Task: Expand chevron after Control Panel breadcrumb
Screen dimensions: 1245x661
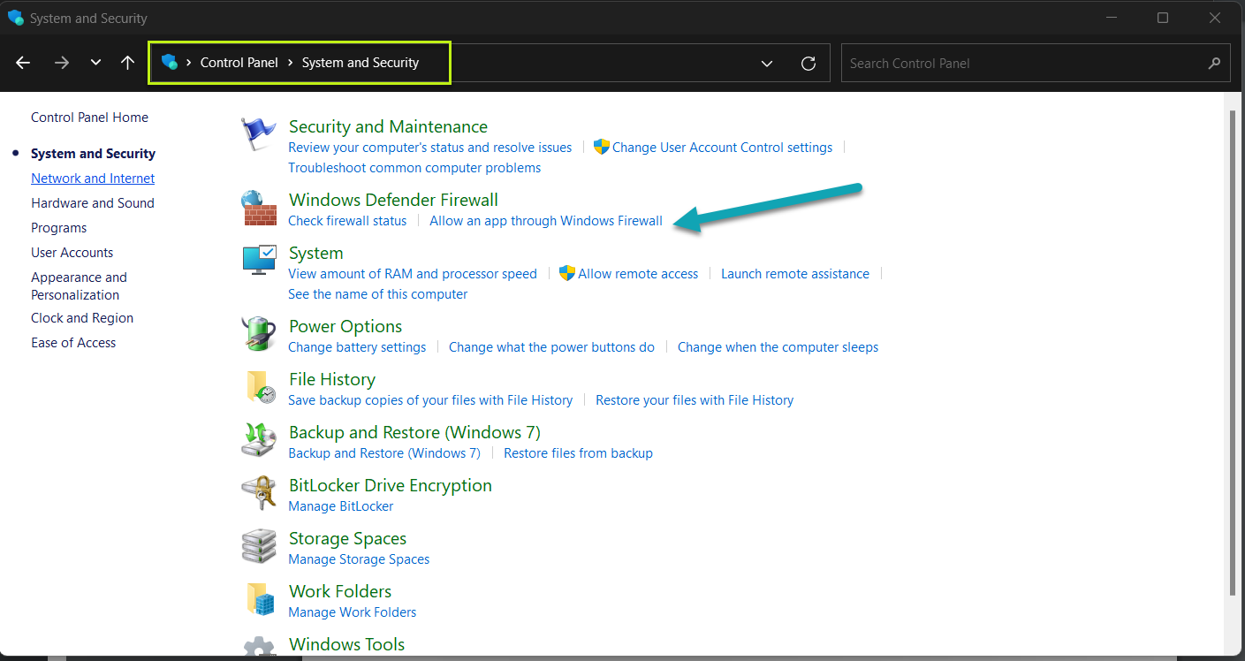Action: point(290,63)
